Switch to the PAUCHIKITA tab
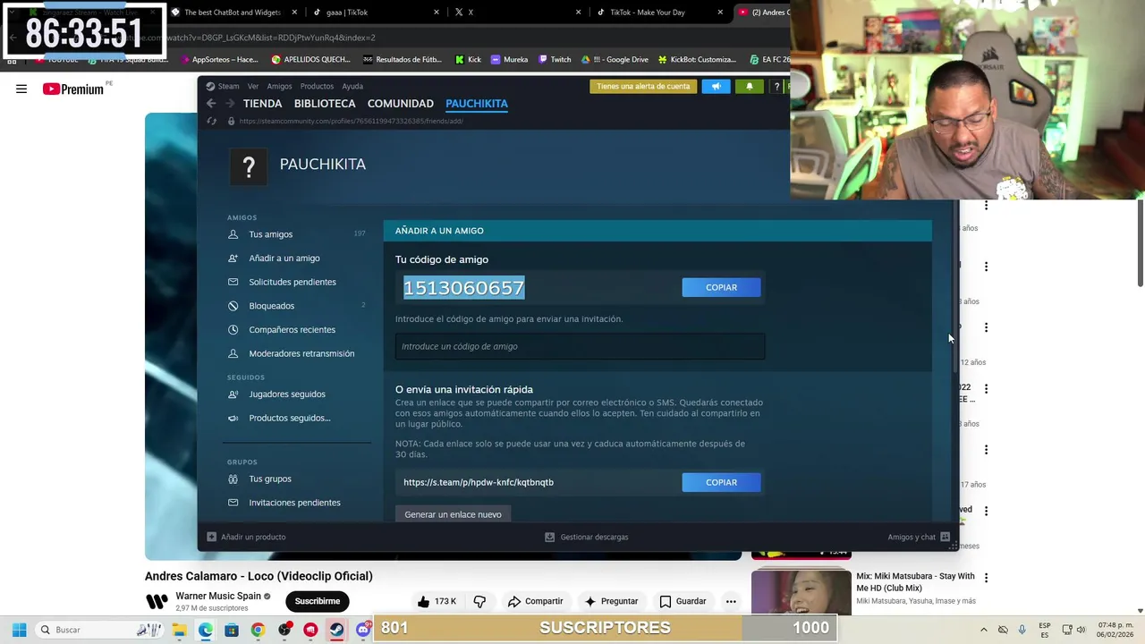1145x644 pixels. pyautogui.click(x=477, y=104)
